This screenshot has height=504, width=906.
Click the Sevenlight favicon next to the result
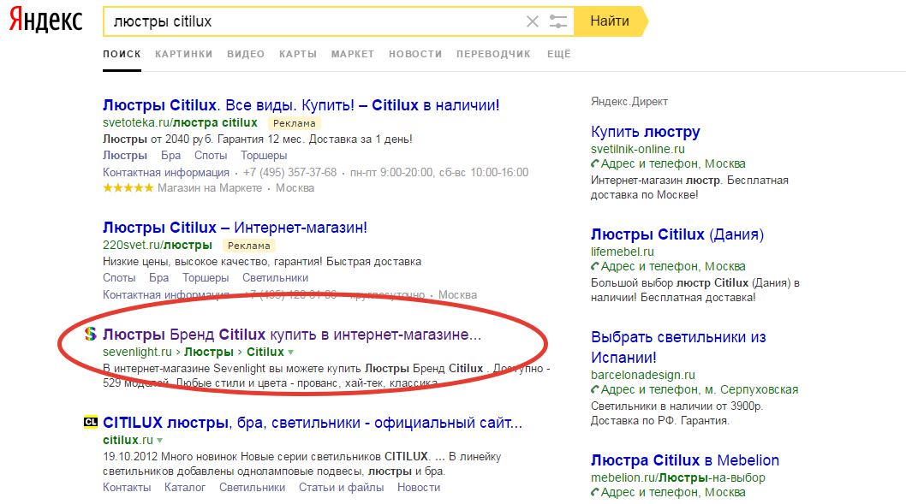[x=90, y=334]
